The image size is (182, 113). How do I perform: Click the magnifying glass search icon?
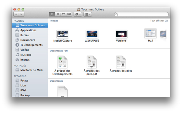tap(117, 14)
